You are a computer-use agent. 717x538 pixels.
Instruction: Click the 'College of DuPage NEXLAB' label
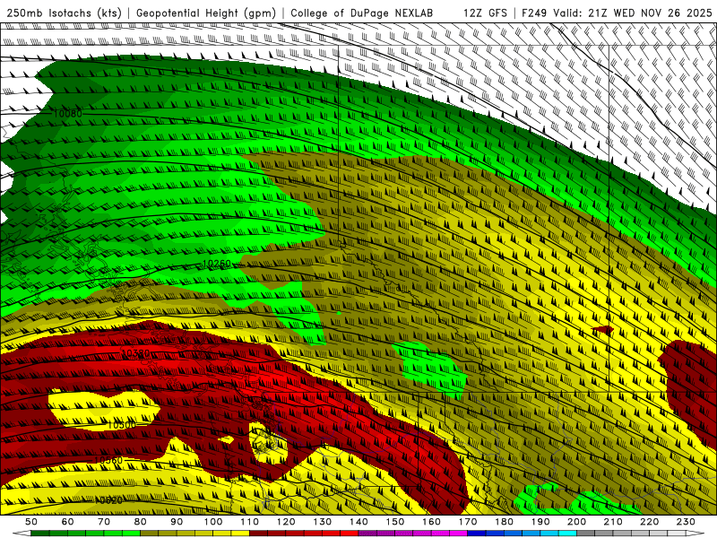click(x=362, y=13)
